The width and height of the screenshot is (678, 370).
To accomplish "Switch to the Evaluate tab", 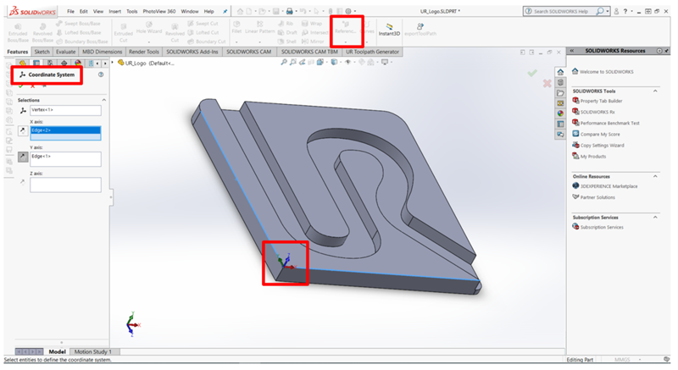I will coord(66,52).
